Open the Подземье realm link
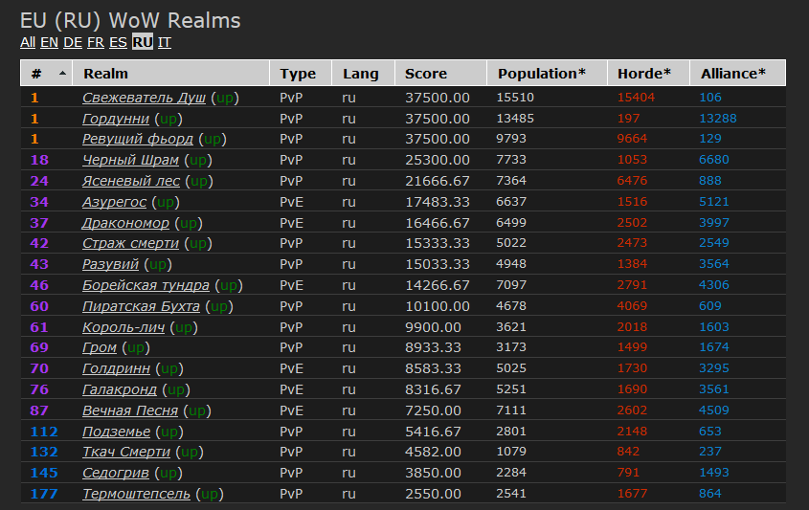 [116, 432]
